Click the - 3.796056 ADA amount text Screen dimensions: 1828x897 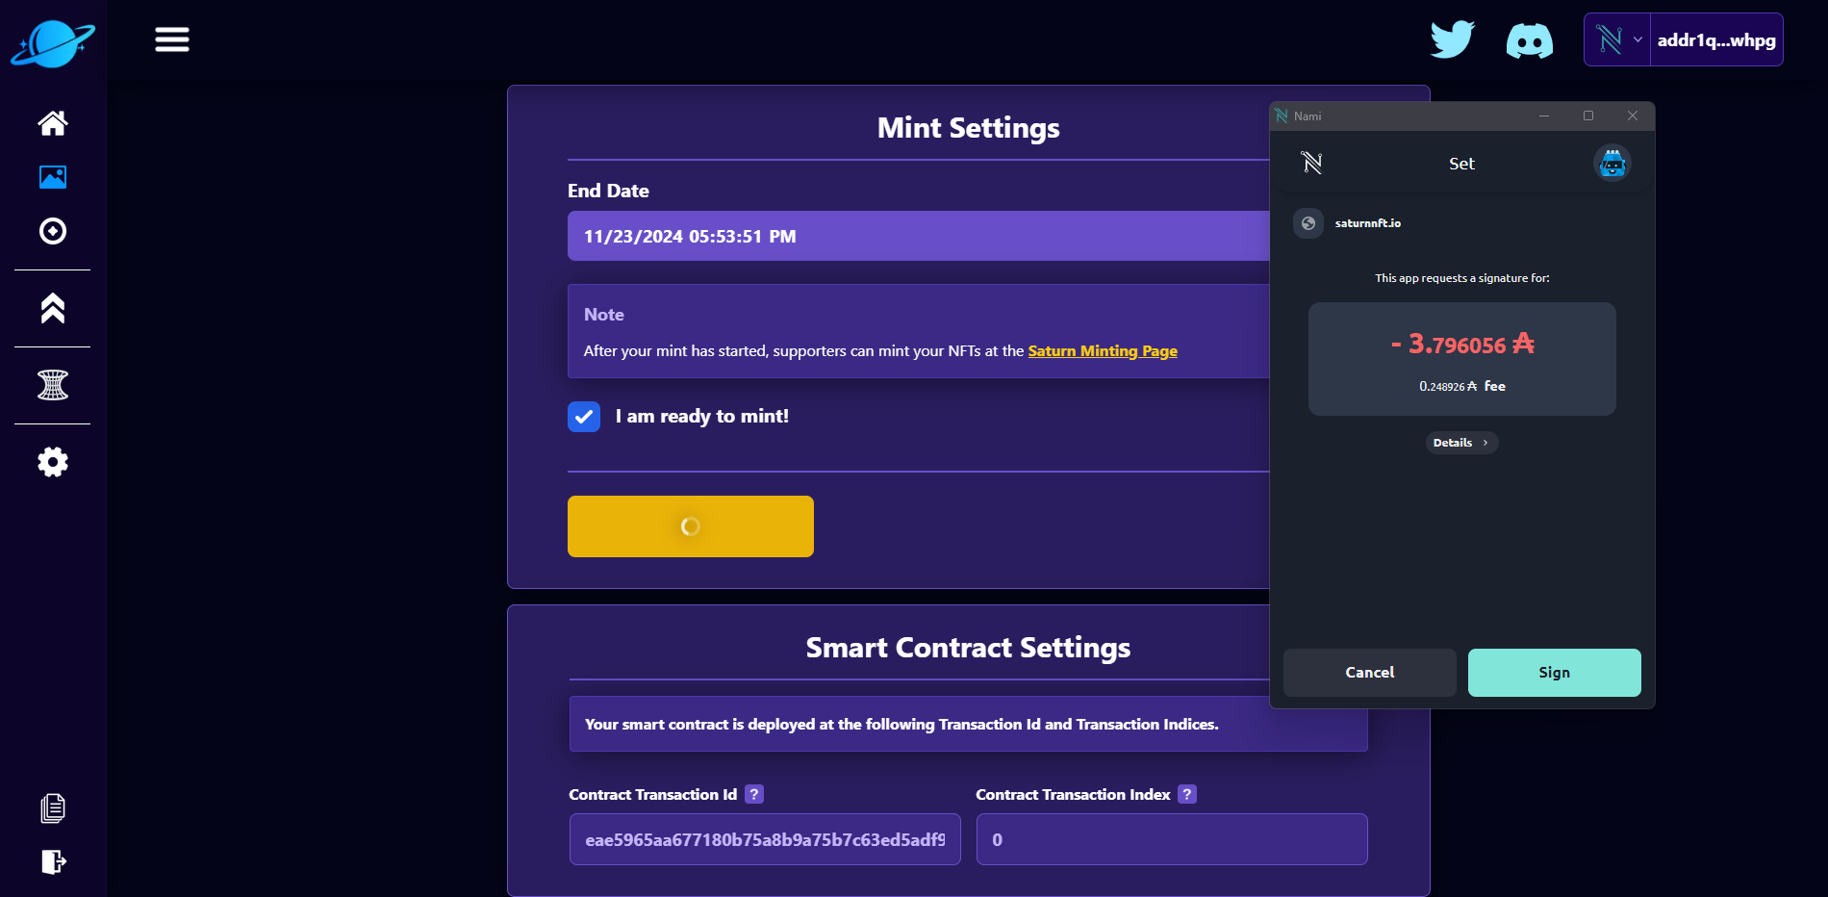pyautogui.click(x=1462, y=344)
